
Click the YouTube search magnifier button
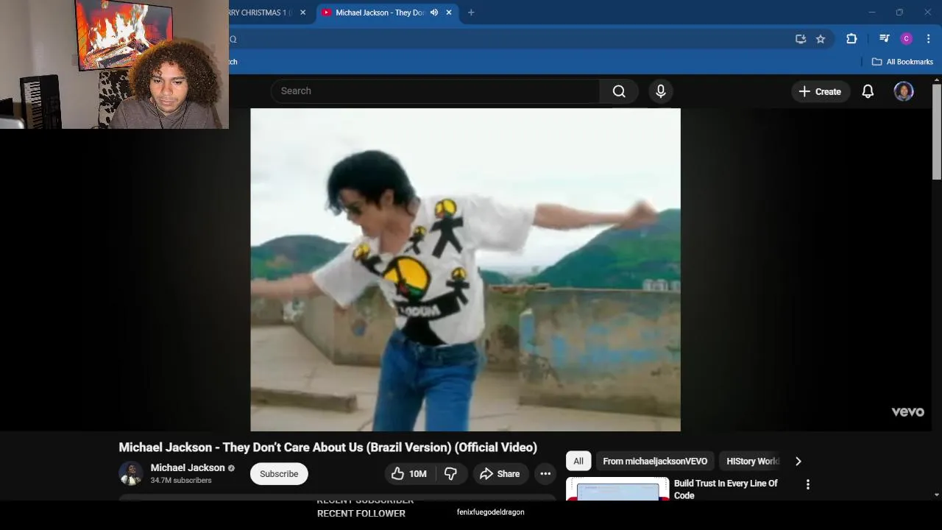(x=619, y=91)
